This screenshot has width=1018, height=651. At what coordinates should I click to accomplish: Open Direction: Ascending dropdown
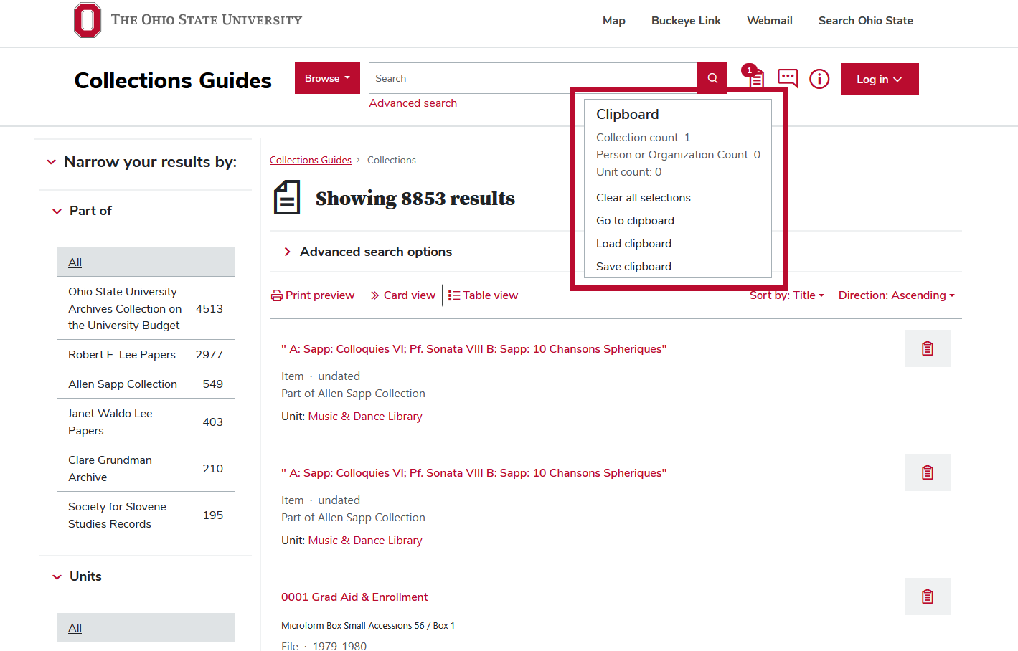point(897,295)
